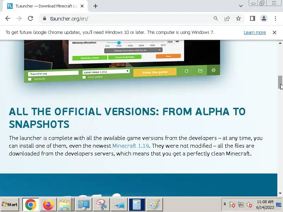Open the Snipping Tool on taskbar

(x=101, y=205)
